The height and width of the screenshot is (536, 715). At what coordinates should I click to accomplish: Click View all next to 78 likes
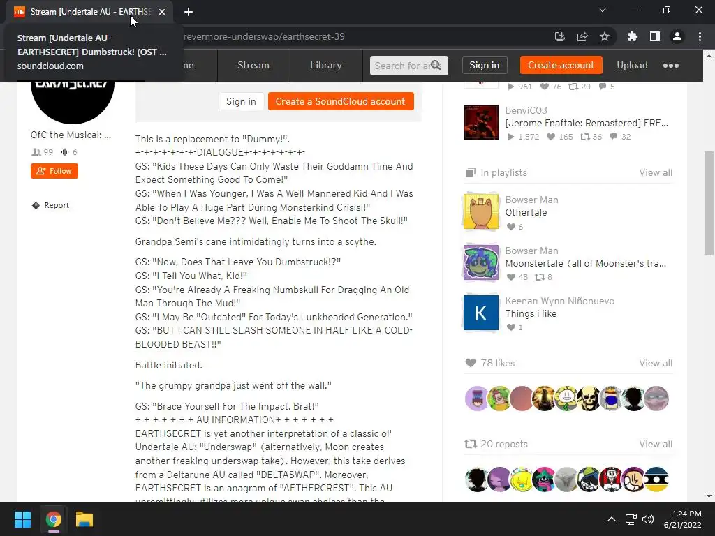pyautogui.click(x=656, y=363)
